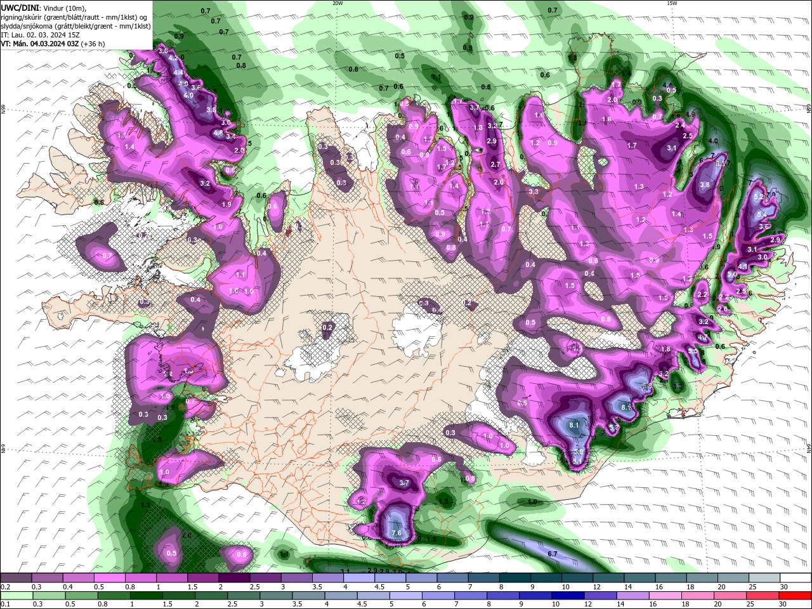This screenshot has height=609, width=812.
Task: Click the '15W' longitude label
Action: (x=672, y=3)
